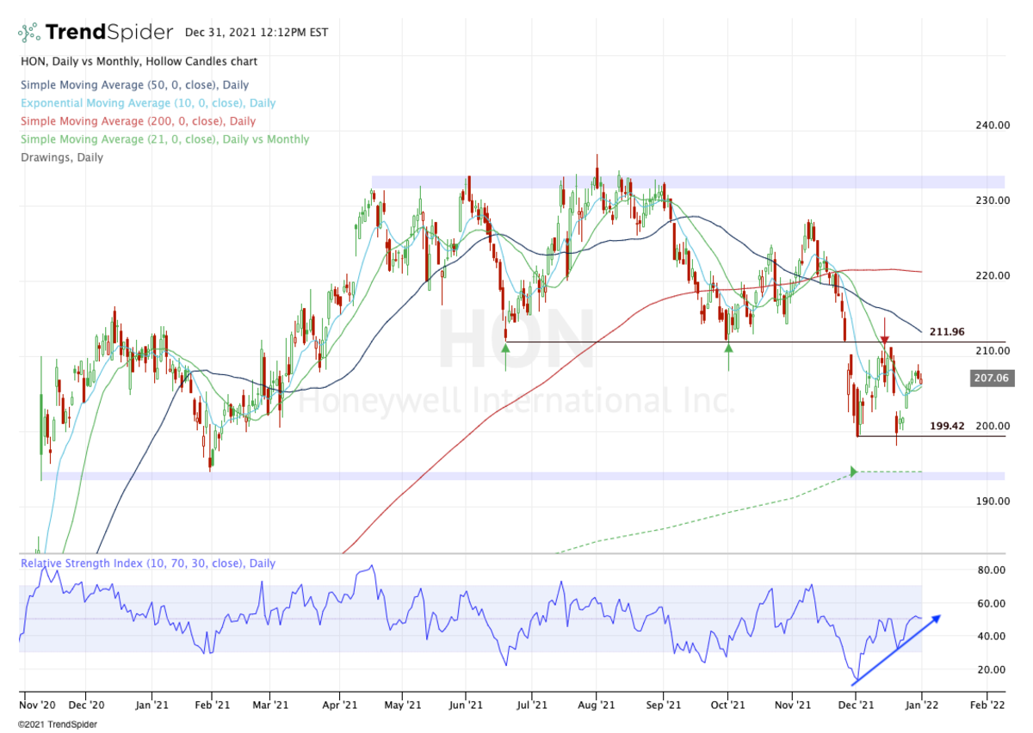Click the Drawings, Daily legend entry

pos(60,157)
